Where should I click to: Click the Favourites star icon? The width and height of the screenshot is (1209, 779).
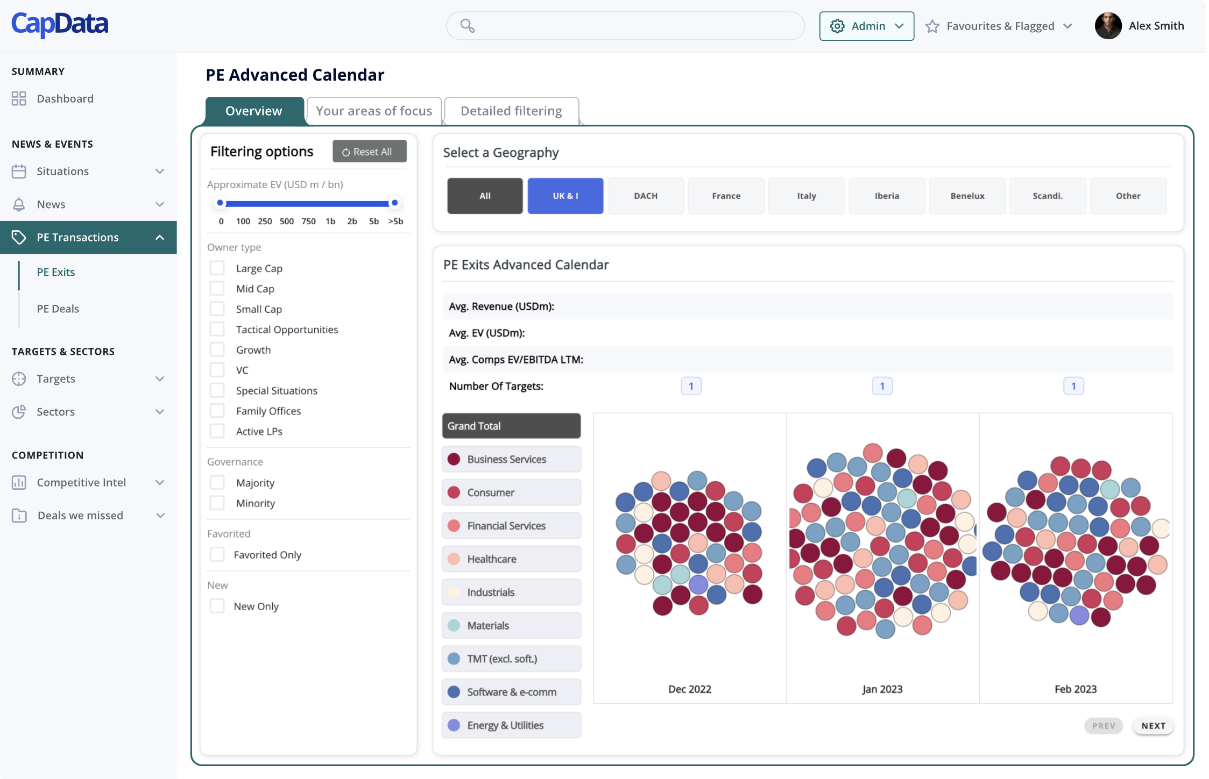932,26
